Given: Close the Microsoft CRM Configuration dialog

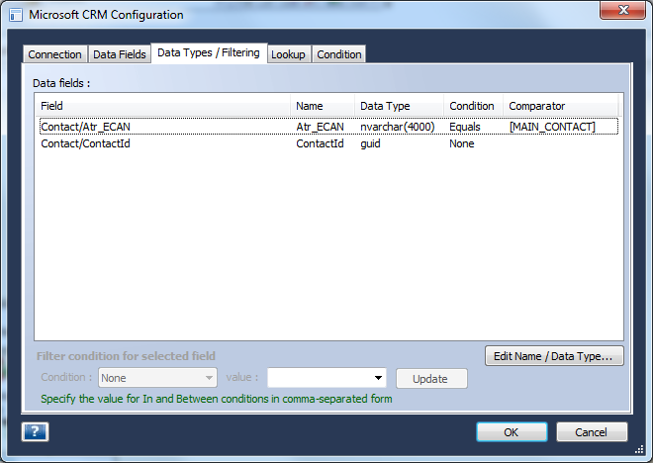Looking at the screenshot, I should [622, 10].
